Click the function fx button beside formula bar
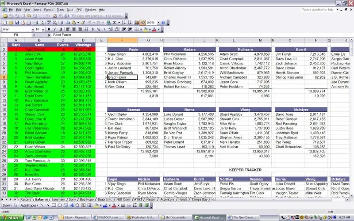 pos(49,35)
